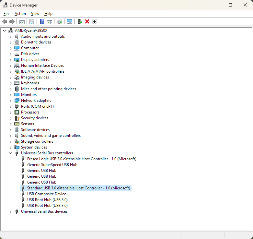Select Fresco Logic USB 3.0 Host Controller

[x=82, y=159]
